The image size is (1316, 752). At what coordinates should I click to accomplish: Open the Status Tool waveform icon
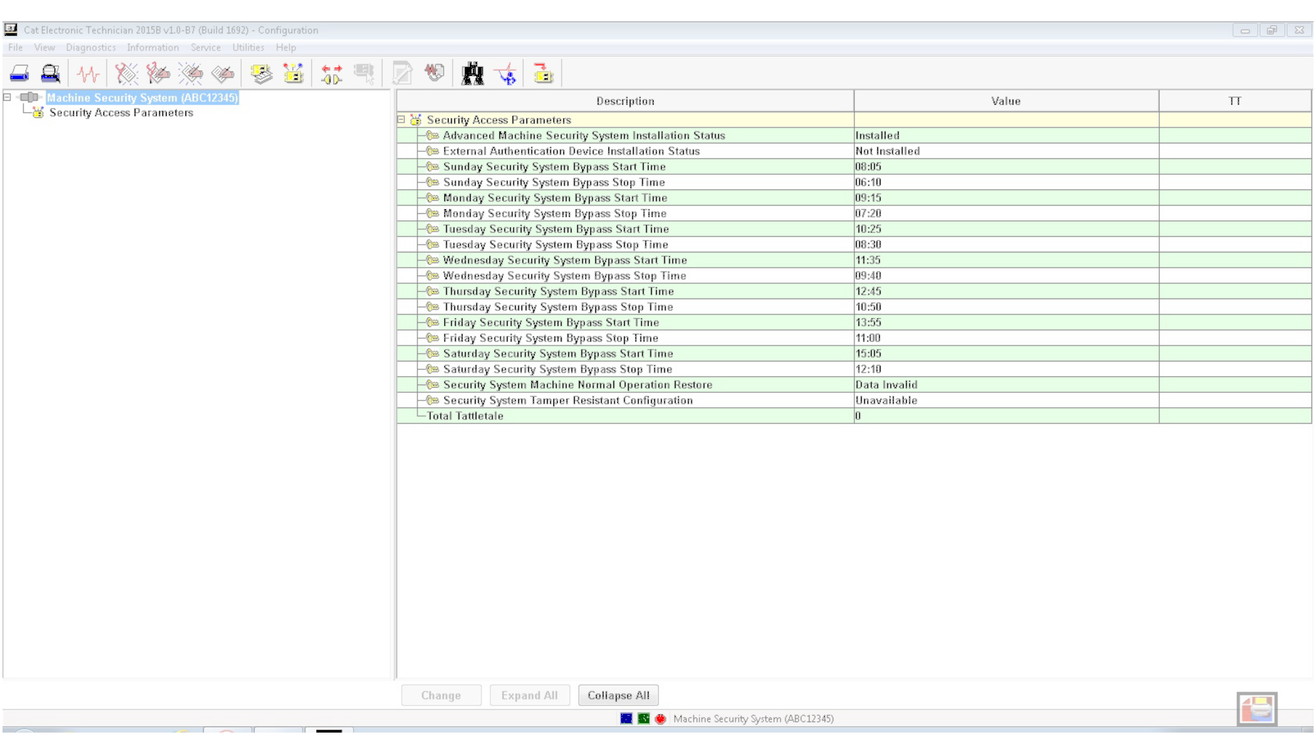point(88,74)
